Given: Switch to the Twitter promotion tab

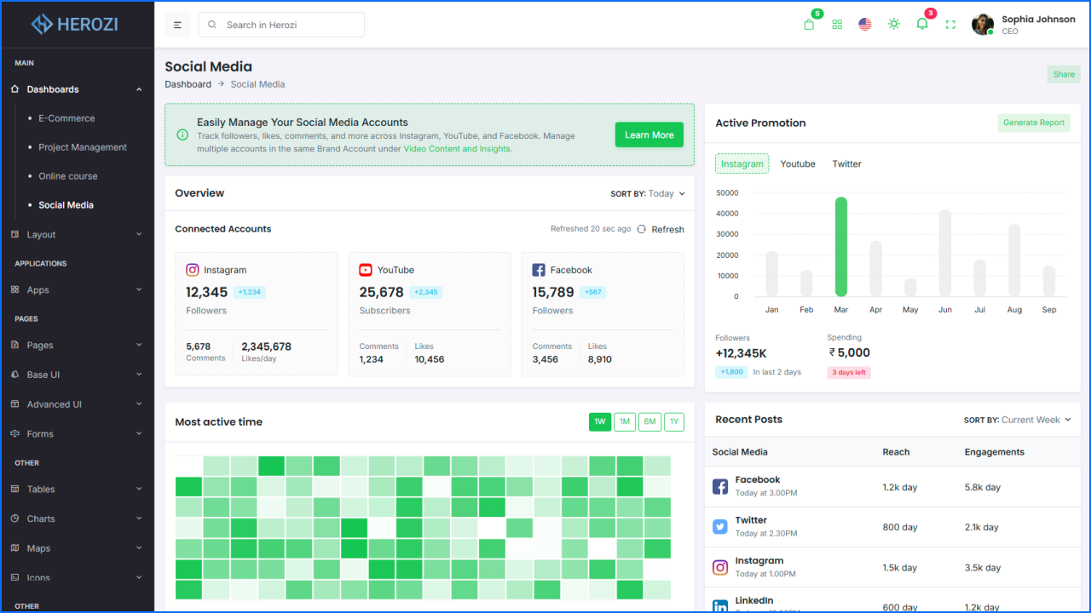Looking at the screenshot, I should click(847, 163).
